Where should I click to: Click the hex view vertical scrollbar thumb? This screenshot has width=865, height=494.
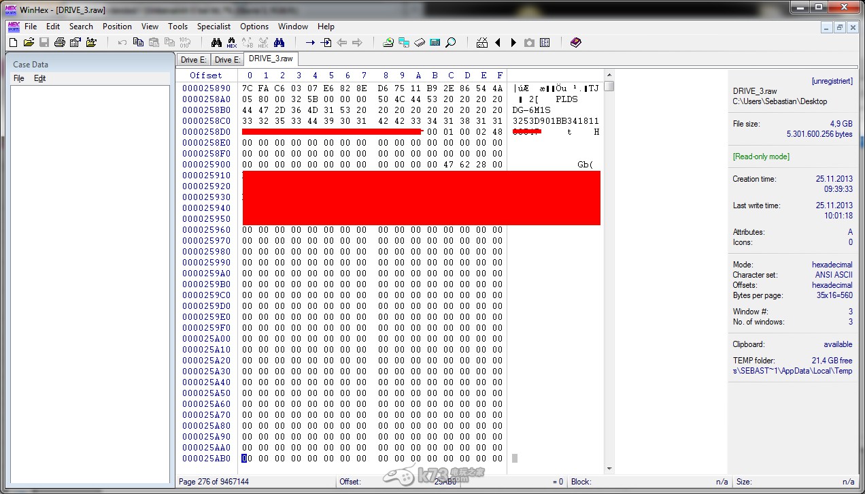click(609, 86)
